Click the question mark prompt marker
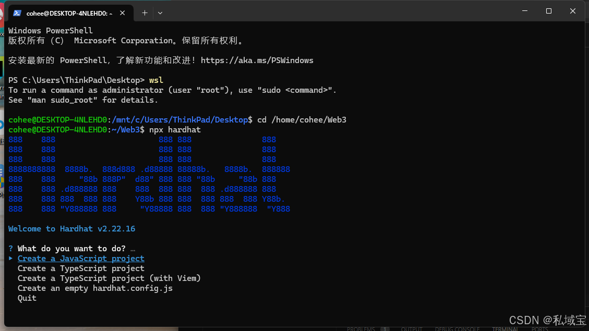Screen dimensions: 589x331 [x=10, y=248]
